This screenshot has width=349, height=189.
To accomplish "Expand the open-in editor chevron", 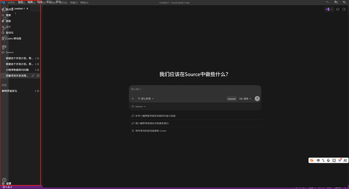I will coord(331,9).
